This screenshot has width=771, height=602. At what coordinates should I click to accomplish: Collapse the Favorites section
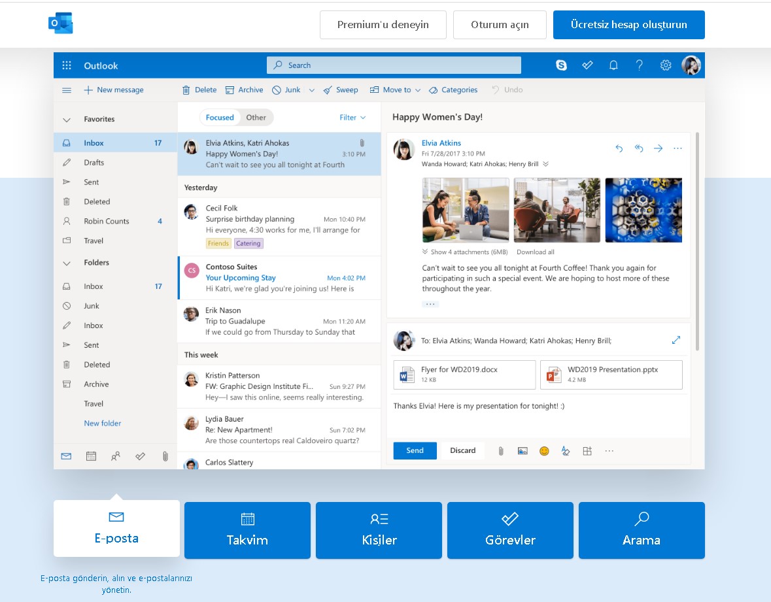67,120
